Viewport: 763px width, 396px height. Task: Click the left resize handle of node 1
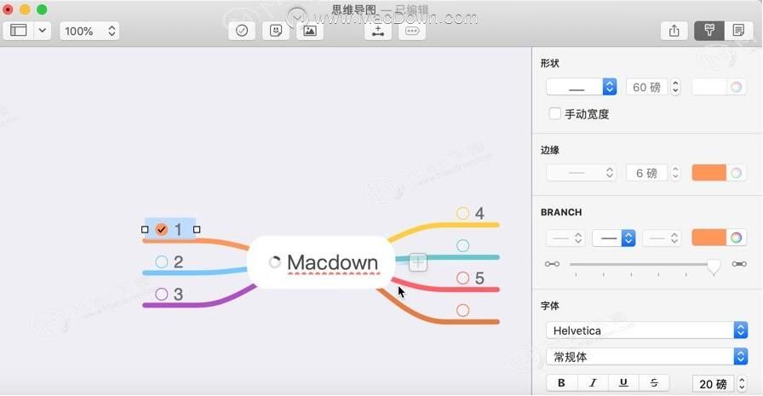pos(145,229)
